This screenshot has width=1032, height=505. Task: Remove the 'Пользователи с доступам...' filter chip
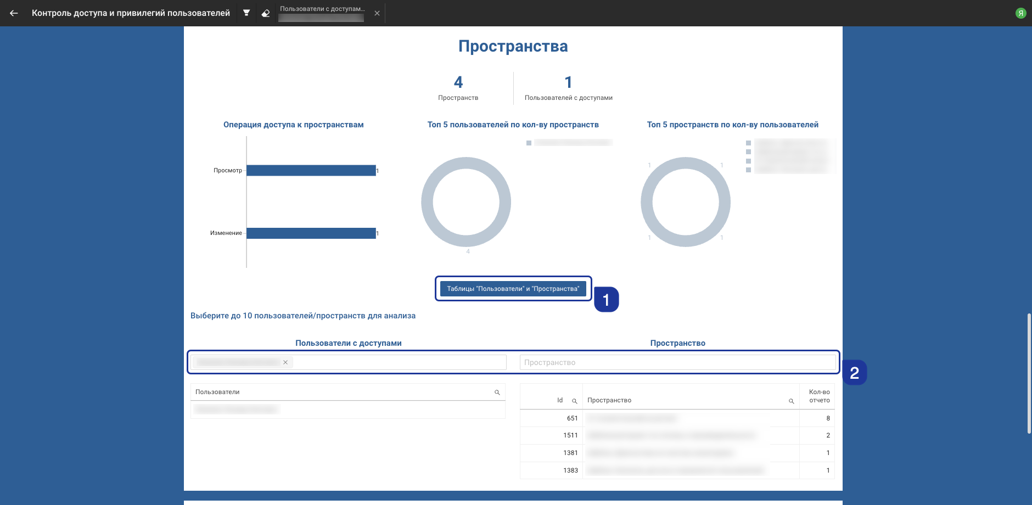[x=377, y=13]
